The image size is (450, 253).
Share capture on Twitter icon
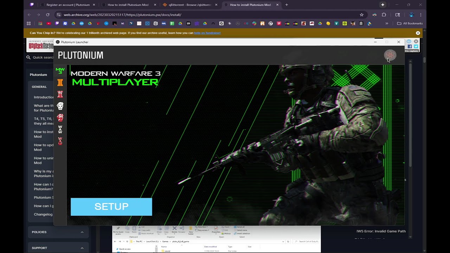(x=416, y=46)
